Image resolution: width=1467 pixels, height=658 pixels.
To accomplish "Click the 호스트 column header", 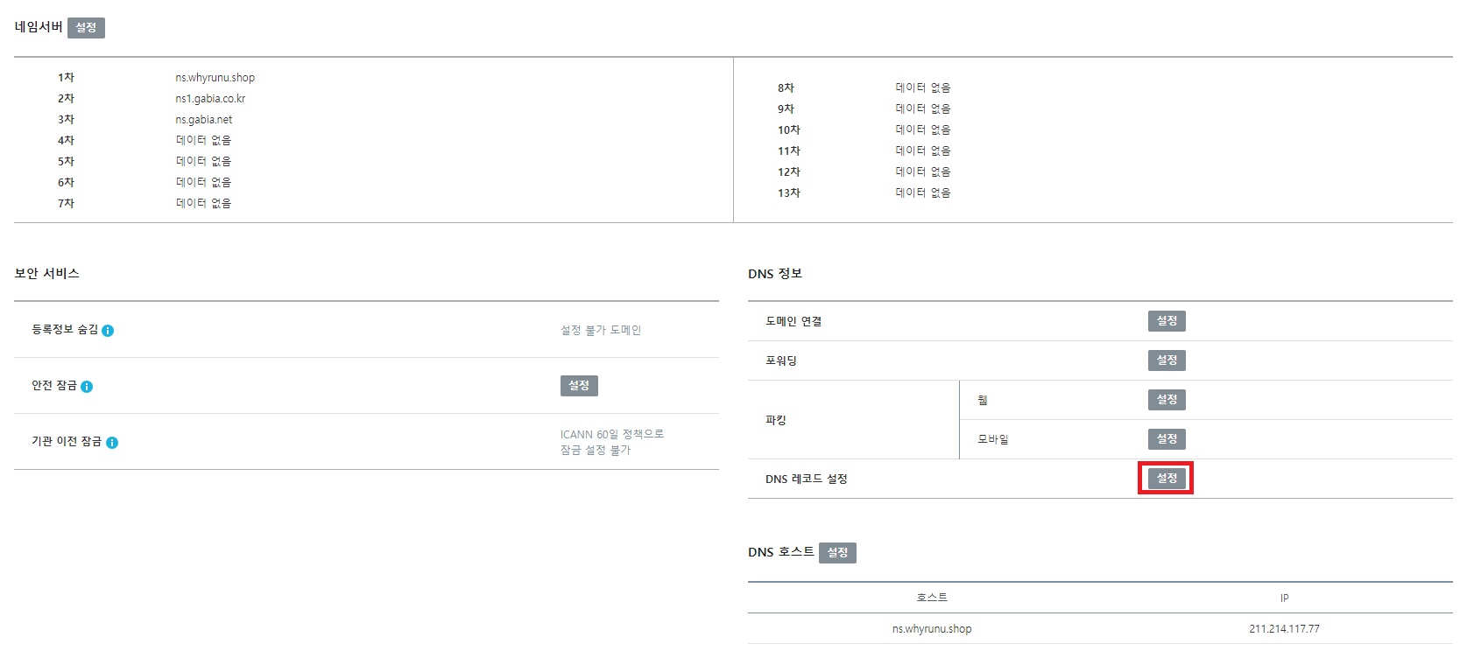I will coord(932,598).
